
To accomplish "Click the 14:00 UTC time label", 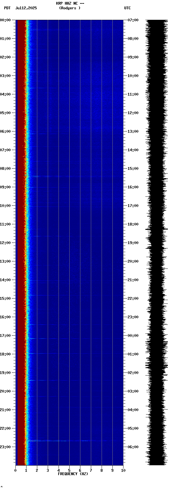I will [x=133, y=150].
